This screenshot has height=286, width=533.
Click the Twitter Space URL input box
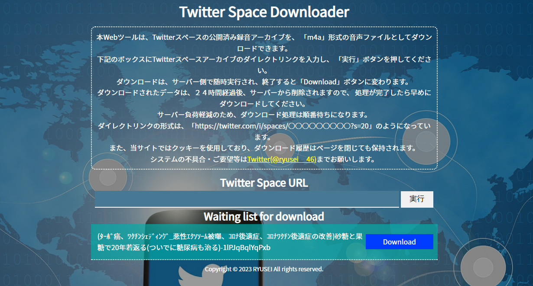tap(246, 199)
